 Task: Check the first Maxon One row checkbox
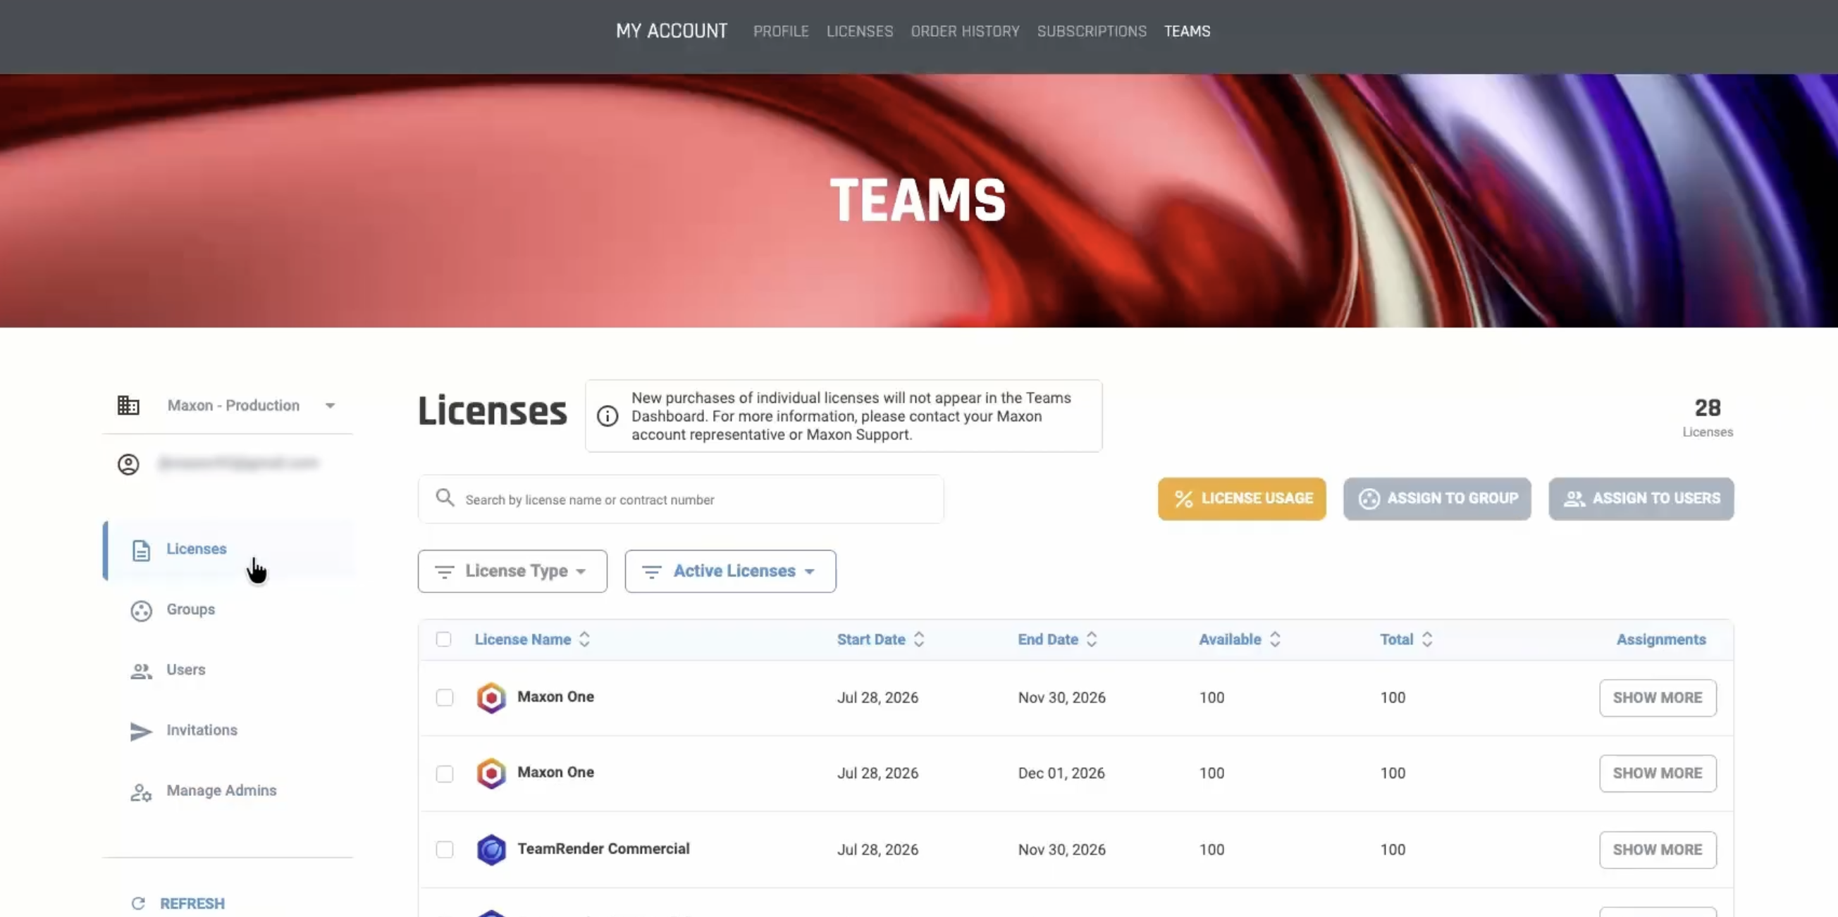pyautogui.click(x=445, y=697)
